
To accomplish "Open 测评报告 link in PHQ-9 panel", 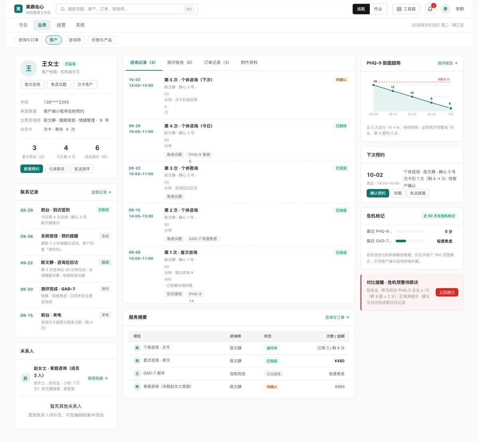I will [x=447, y=63].
